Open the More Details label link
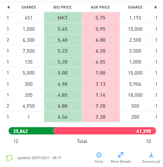 121,162
